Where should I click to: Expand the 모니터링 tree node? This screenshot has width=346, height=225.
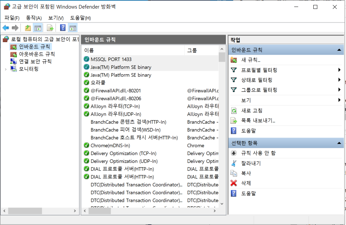click(6, 69)
